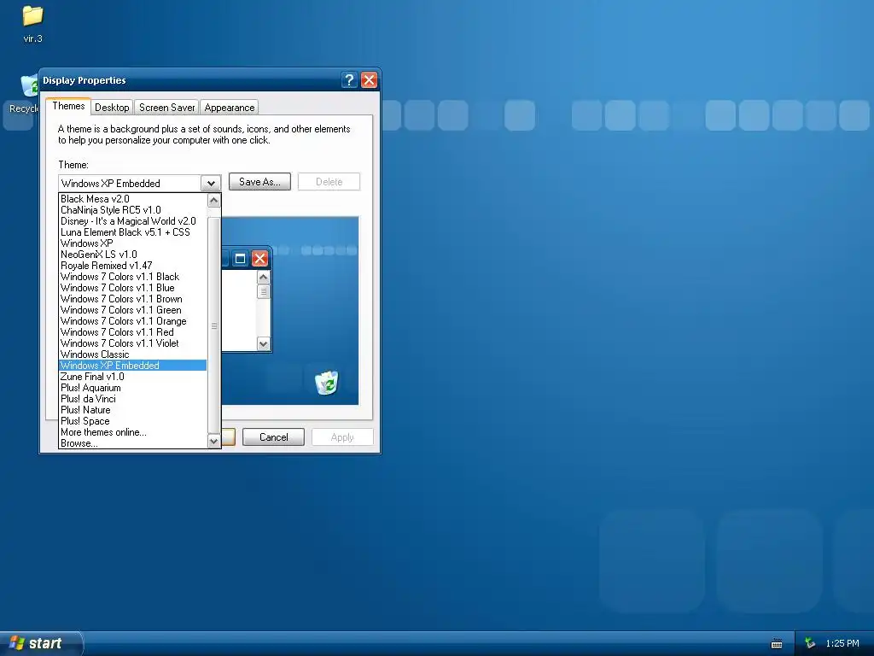This screenshot has height=656, width=874.
Task: Collapse the Theme dropdown arrow
Action: 212,183
